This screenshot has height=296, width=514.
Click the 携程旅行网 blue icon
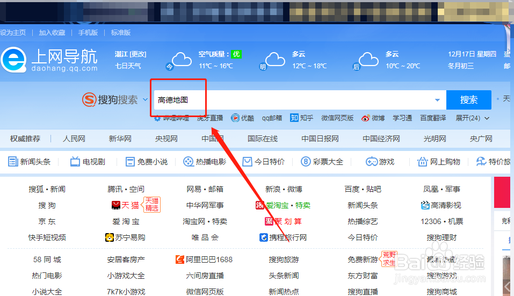[264, 237]
